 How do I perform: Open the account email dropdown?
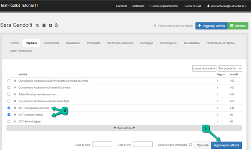tap(227, 6)
